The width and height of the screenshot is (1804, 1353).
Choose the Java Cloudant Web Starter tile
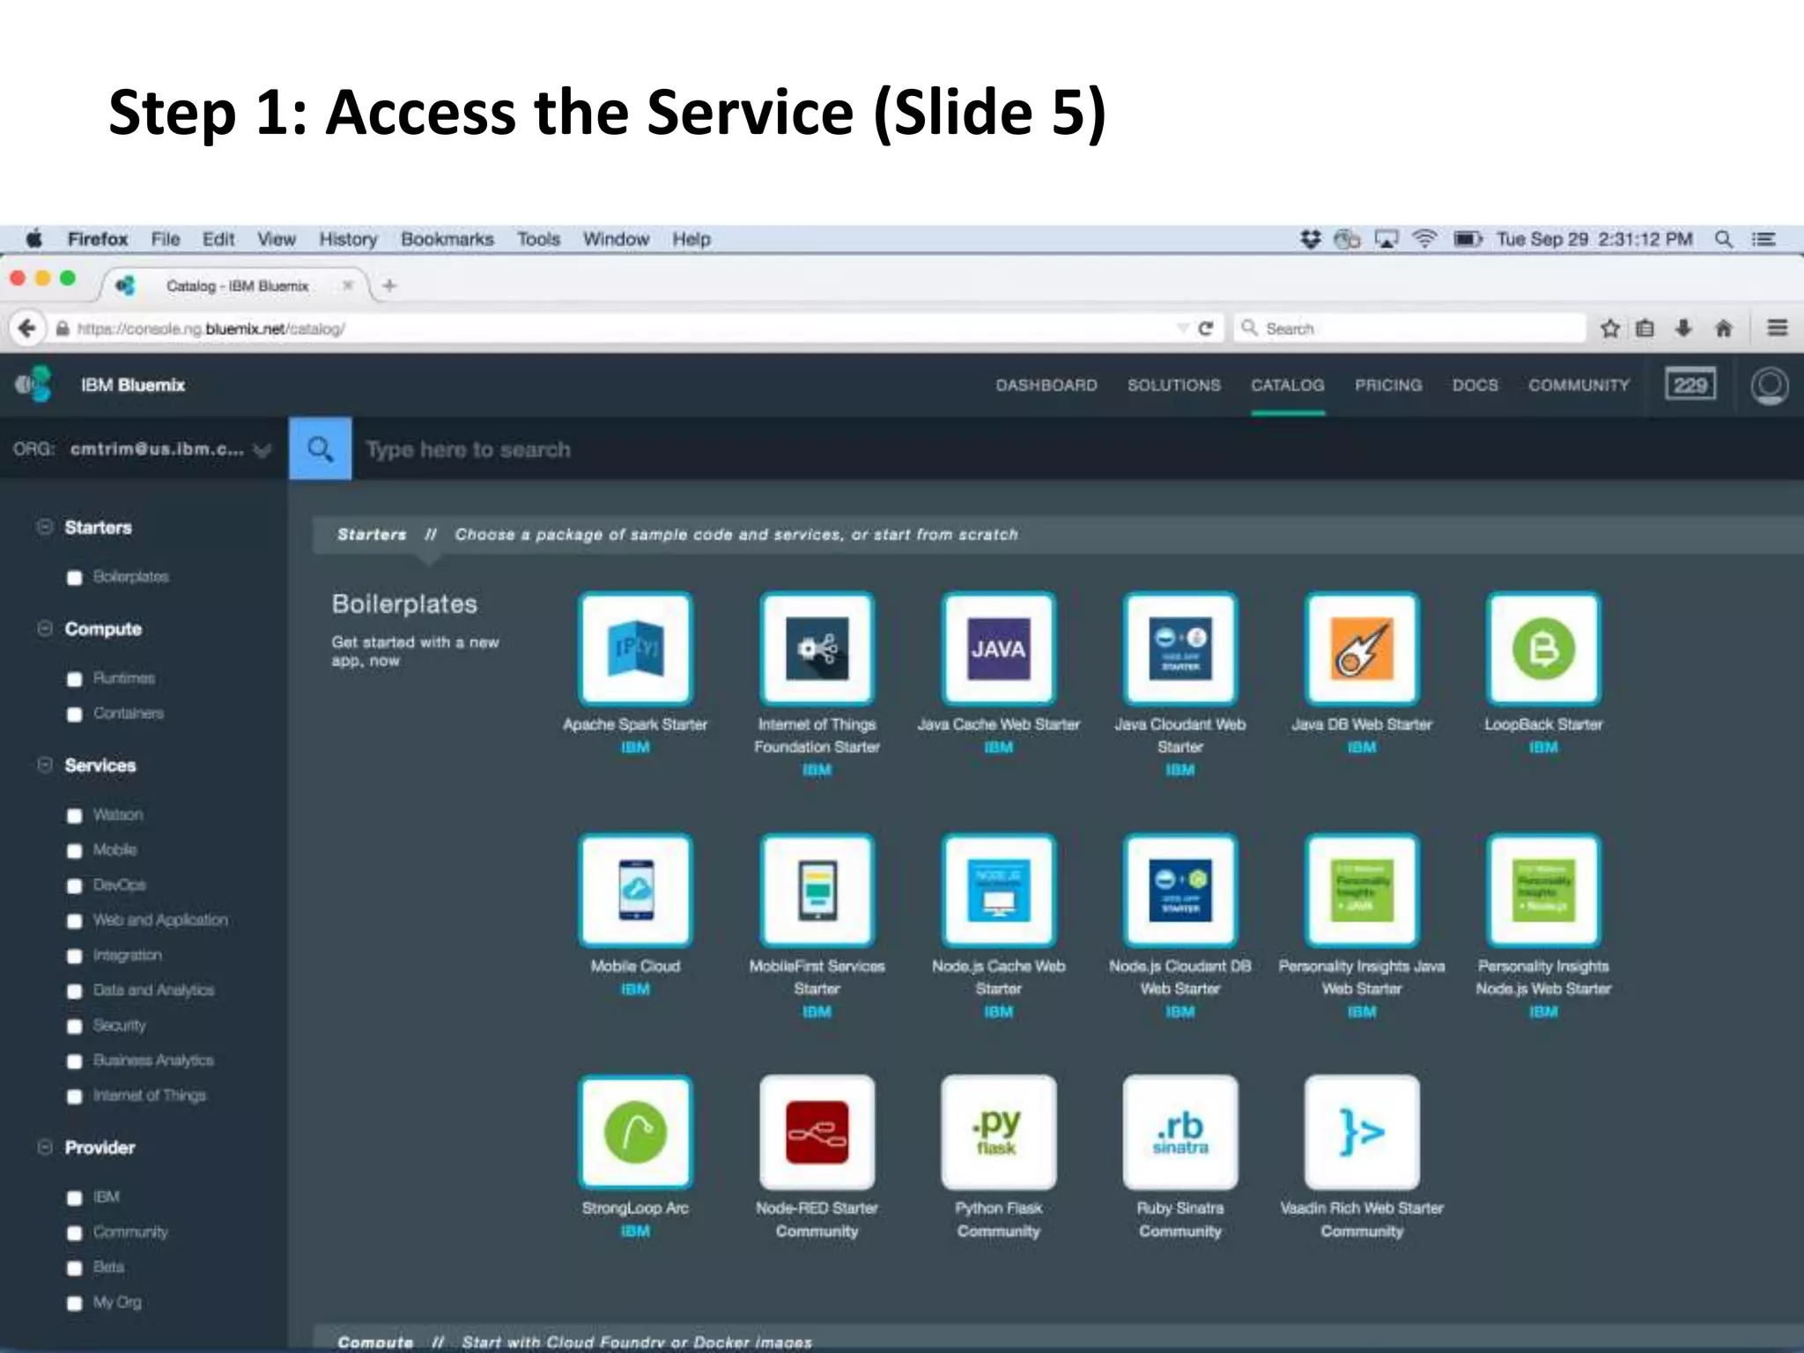[x=1180, y=649]
